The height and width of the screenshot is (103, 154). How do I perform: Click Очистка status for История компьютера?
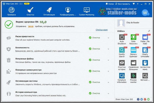[x=94, y=93]
